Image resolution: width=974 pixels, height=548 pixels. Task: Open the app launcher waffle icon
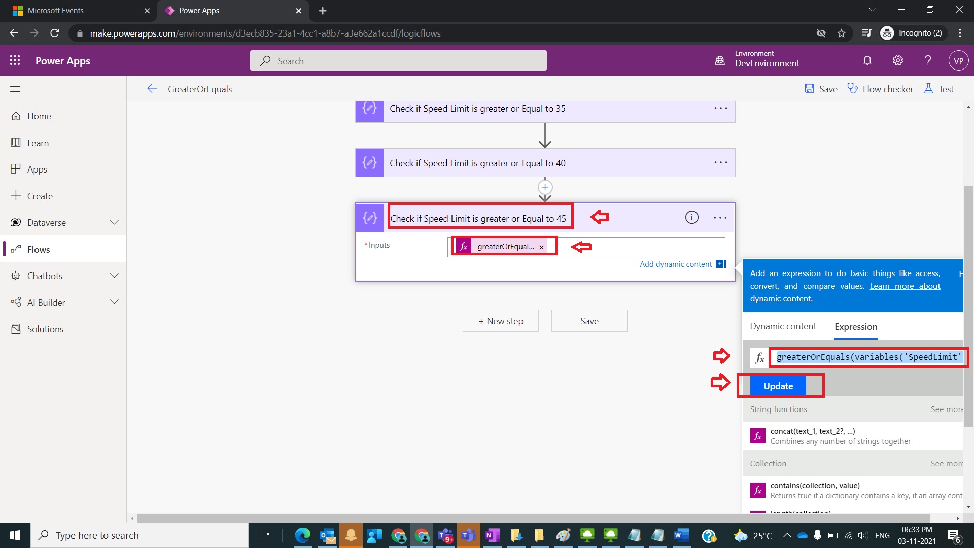click(x=15, y=61)
